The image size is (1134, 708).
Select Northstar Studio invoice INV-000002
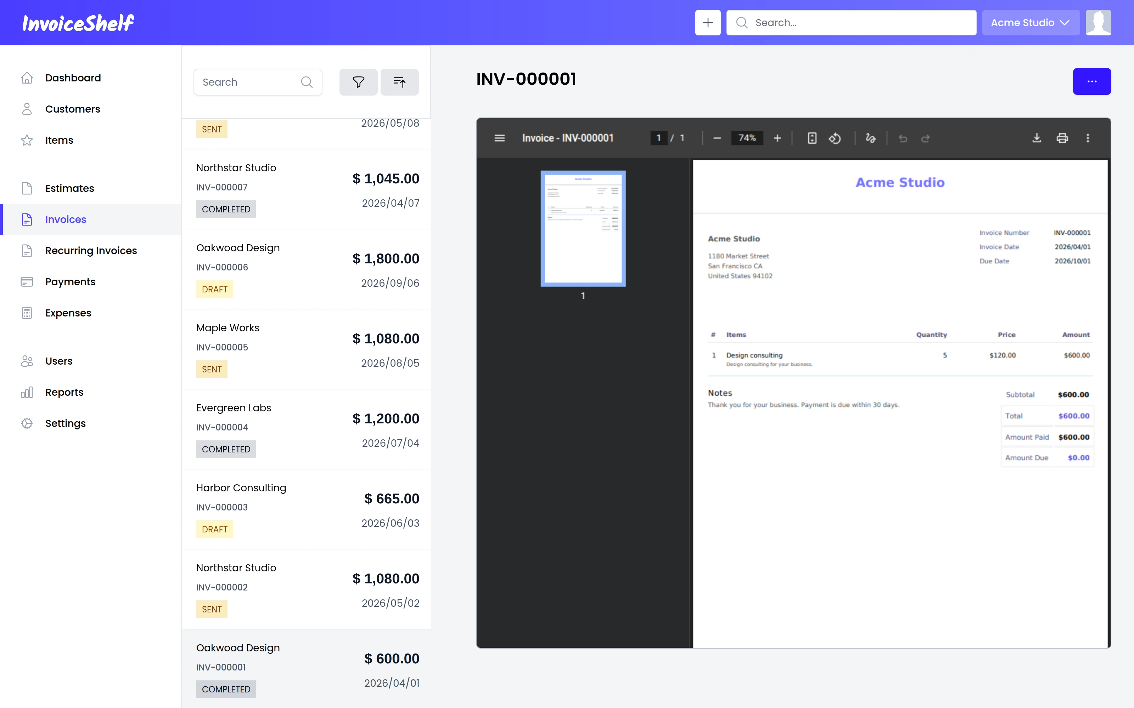[x=307, y=589]
